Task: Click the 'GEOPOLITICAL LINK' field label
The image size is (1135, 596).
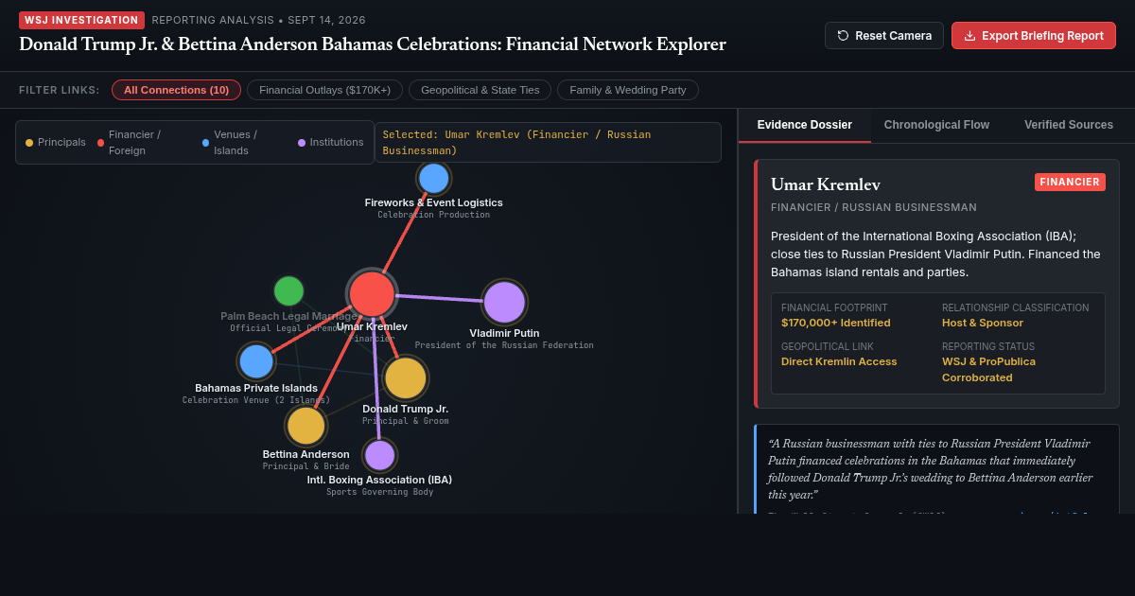Action: point(828,346)
